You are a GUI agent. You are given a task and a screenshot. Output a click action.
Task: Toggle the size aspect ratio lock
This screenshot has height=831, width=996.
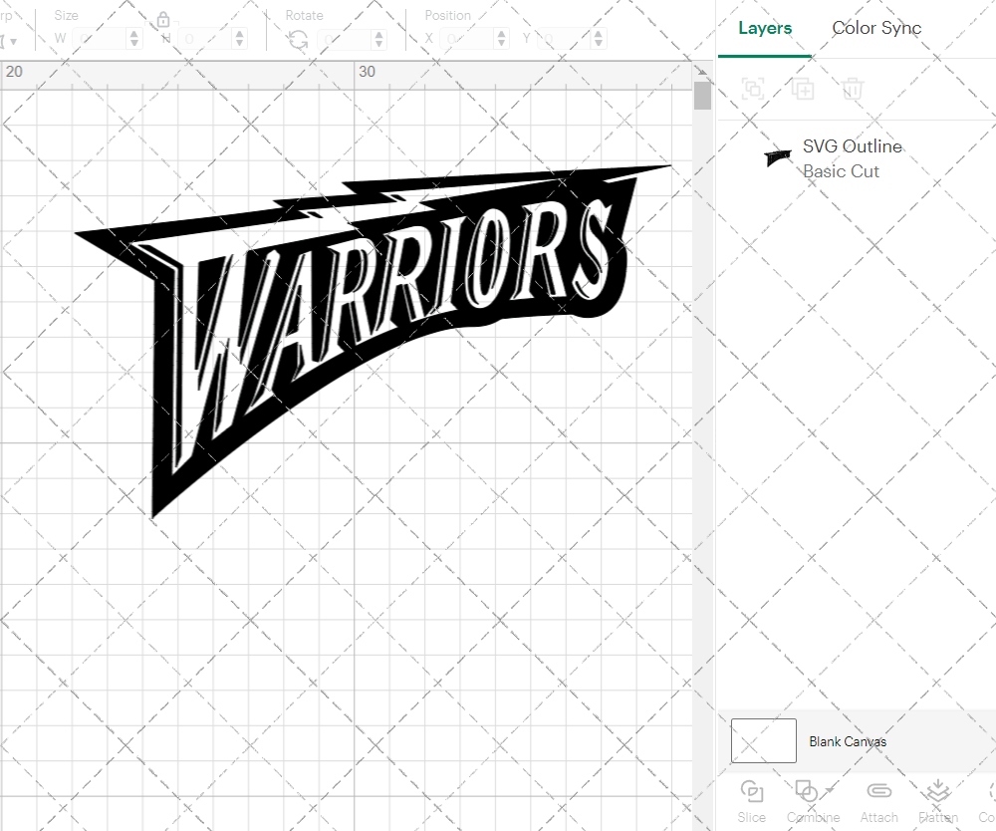[x=162, y=20]
